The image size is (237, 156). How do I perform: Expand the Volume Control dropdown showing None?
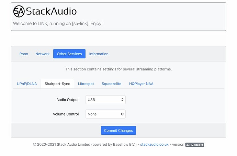coord(105,114)
